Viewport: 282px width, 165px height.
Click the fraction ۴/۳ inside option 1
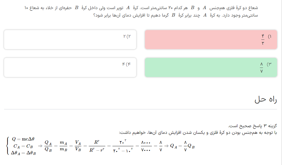pyautogui.click(x=262, y=39)
